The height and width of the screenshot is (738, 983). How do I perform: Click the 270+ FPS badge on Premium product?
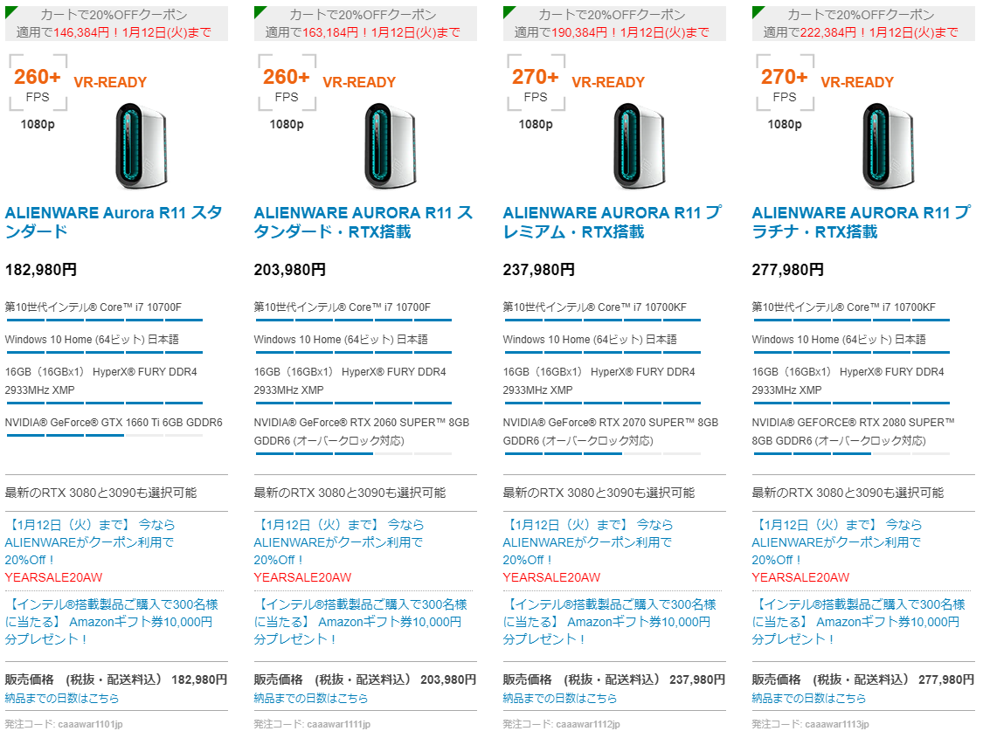coord(536,83)
